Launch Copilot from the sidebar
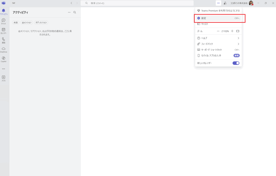Viewport: 276px width, 176px height. [x=4, y=58]
